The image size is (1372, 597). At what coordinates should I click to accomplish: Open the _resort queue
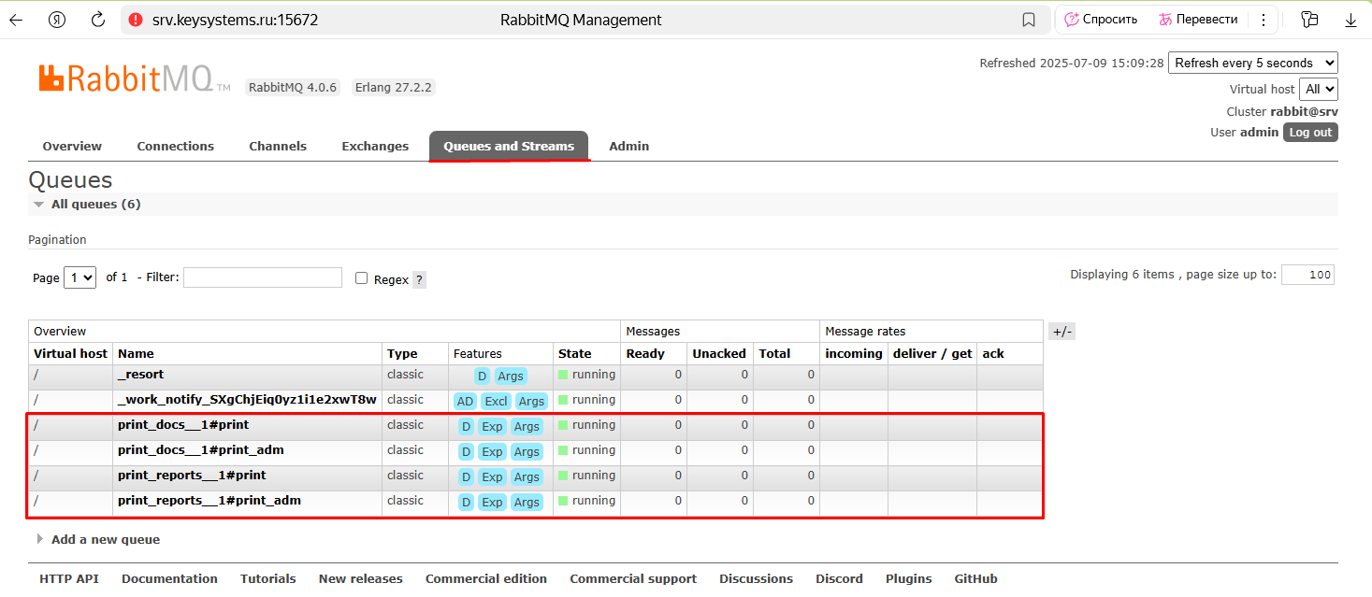click(140, 375)
